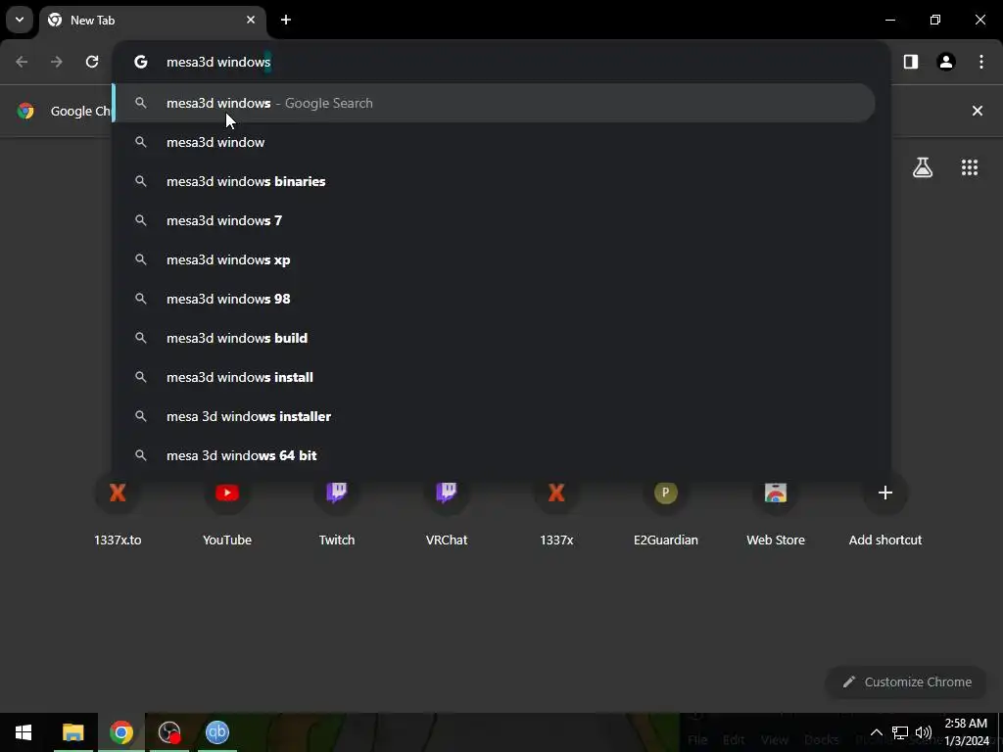The height and width of the screenshot is (752, 1003).
Task: Open the tab search dropdown arrow
Action: [x=20, y=20]
